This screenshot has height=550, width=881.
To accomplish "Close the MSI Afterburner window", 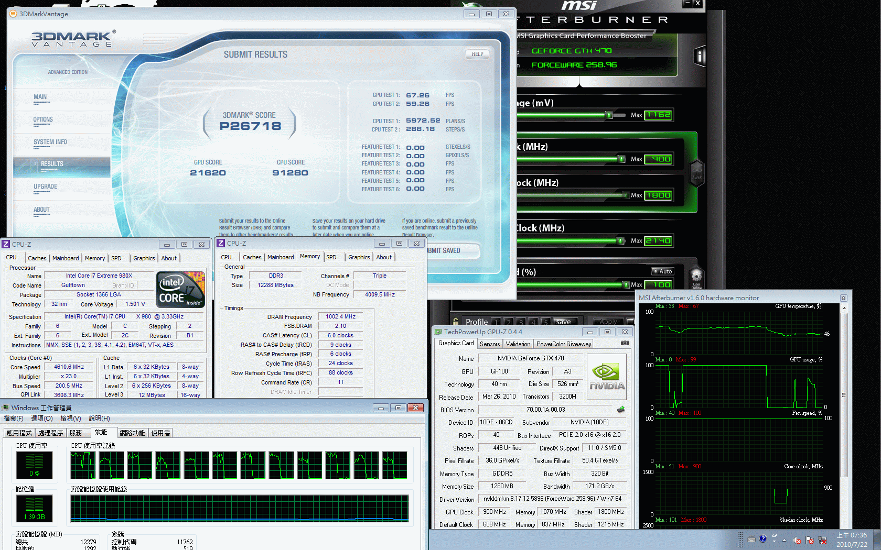I will tap(698, 3).
